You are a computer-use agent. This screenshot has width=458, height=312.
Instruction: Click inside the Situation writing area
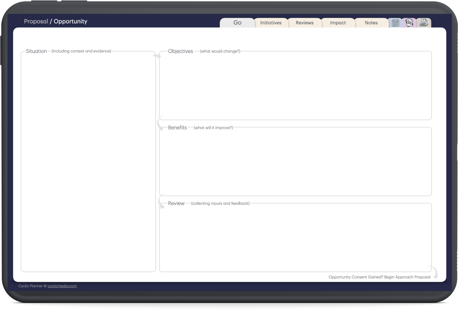point(88,161)
